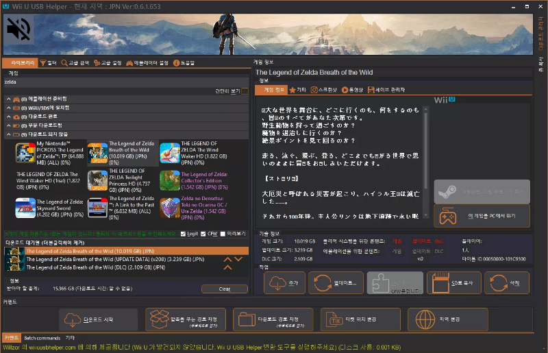Viewport: 548px width, 353px height.
Task: Expand the (0) WiiU/3DS에 설치됨 group
Action: (x=127, y=108)
